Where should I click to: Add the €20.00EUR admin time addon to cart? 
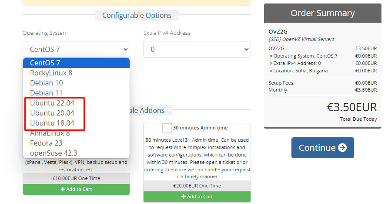pos(197,197)
